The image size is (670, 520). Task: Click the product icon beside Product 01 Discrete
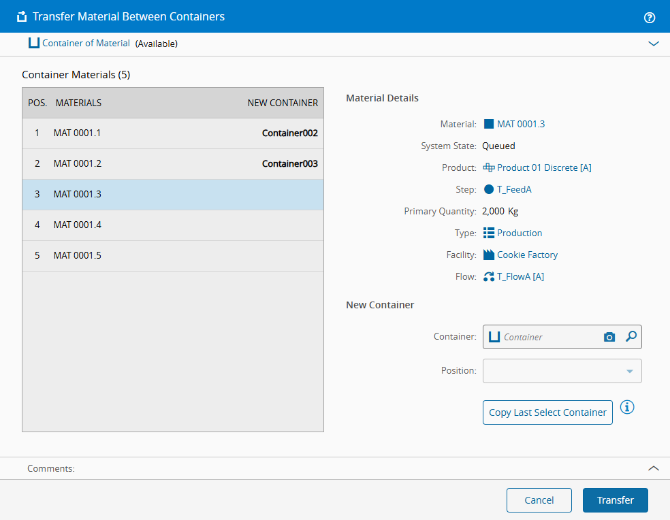coord(489,167)
